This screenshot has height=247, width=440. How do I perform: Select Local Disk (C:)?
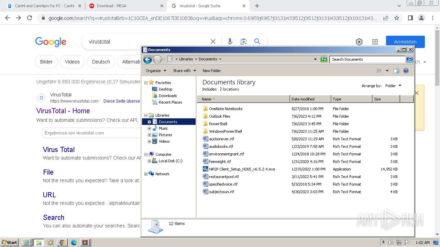point(170,161)
